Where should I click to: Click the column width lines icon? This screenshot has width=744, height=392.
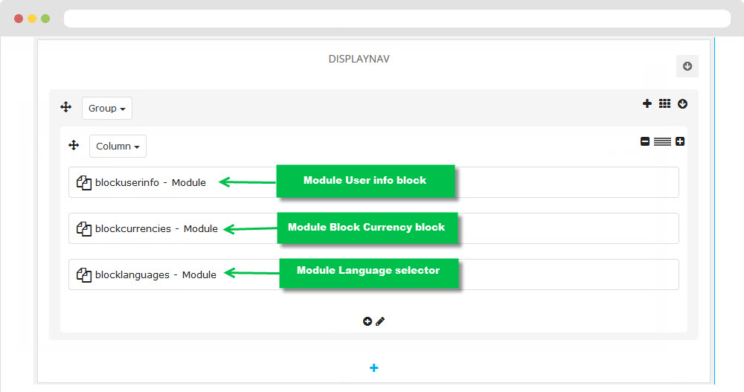[662, 141]
